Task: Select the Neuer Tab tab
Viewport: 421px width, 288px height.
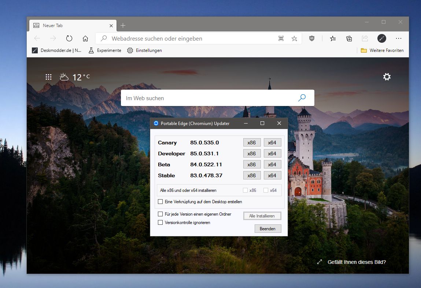Action: (73, 26)
